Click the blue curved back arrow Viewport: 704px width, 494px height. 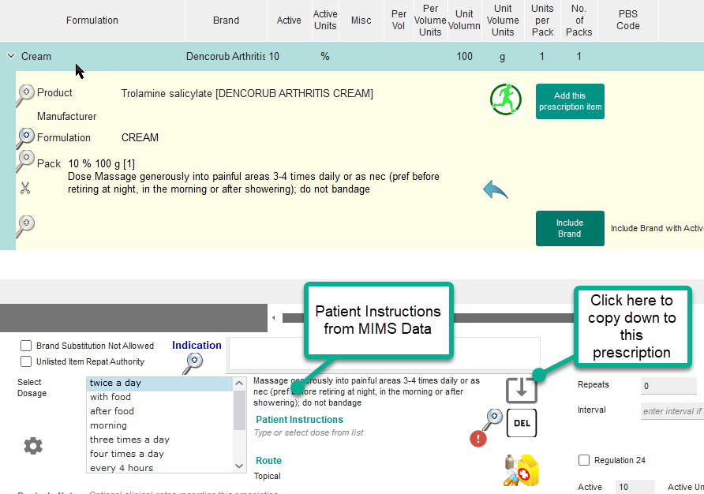pos(495,190)
